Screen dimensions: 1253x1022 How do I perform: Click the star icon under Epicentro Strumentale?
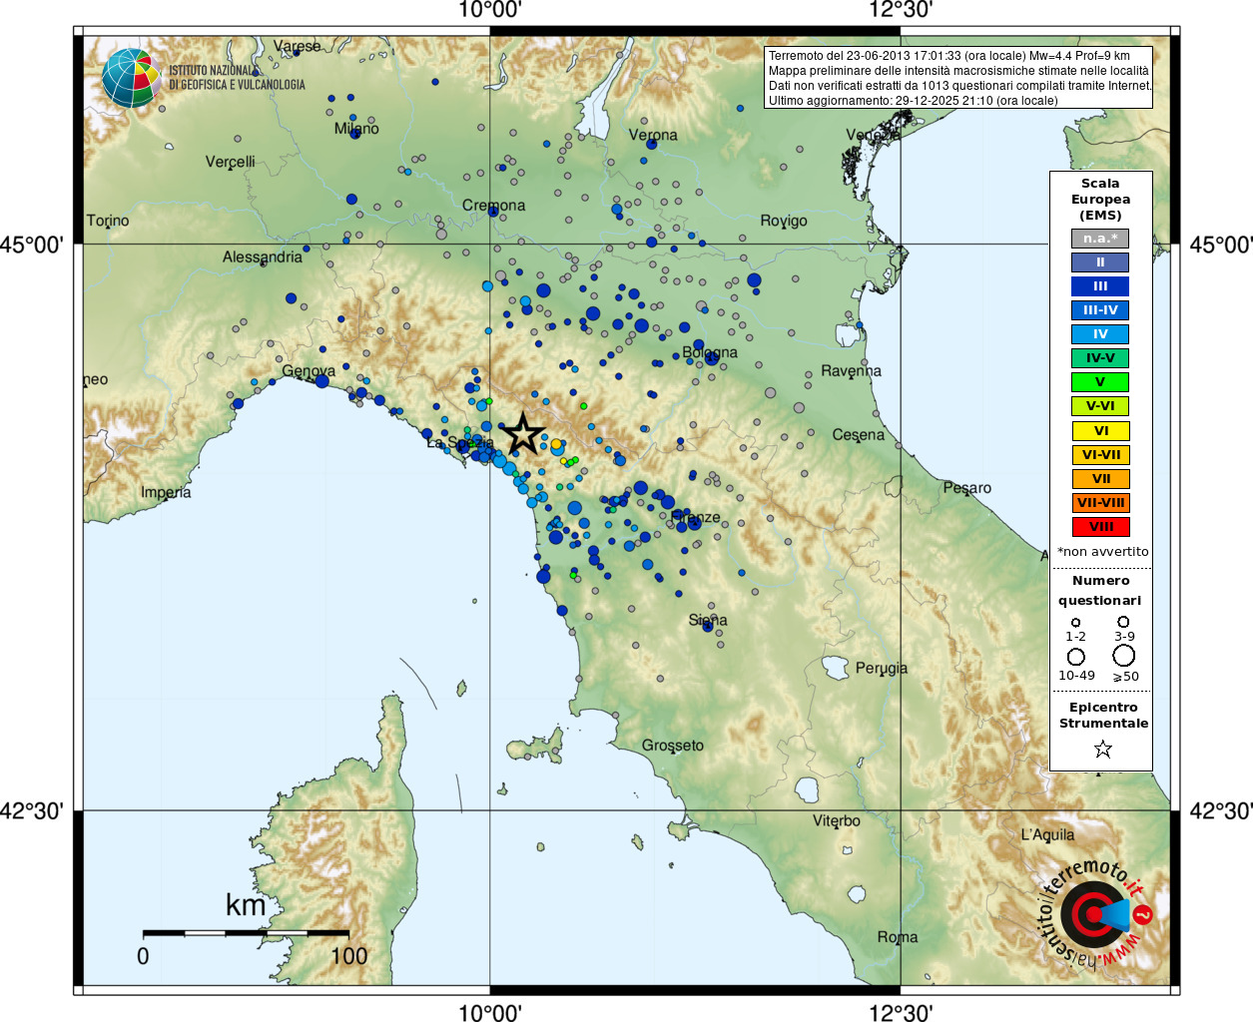[1102, 749]
